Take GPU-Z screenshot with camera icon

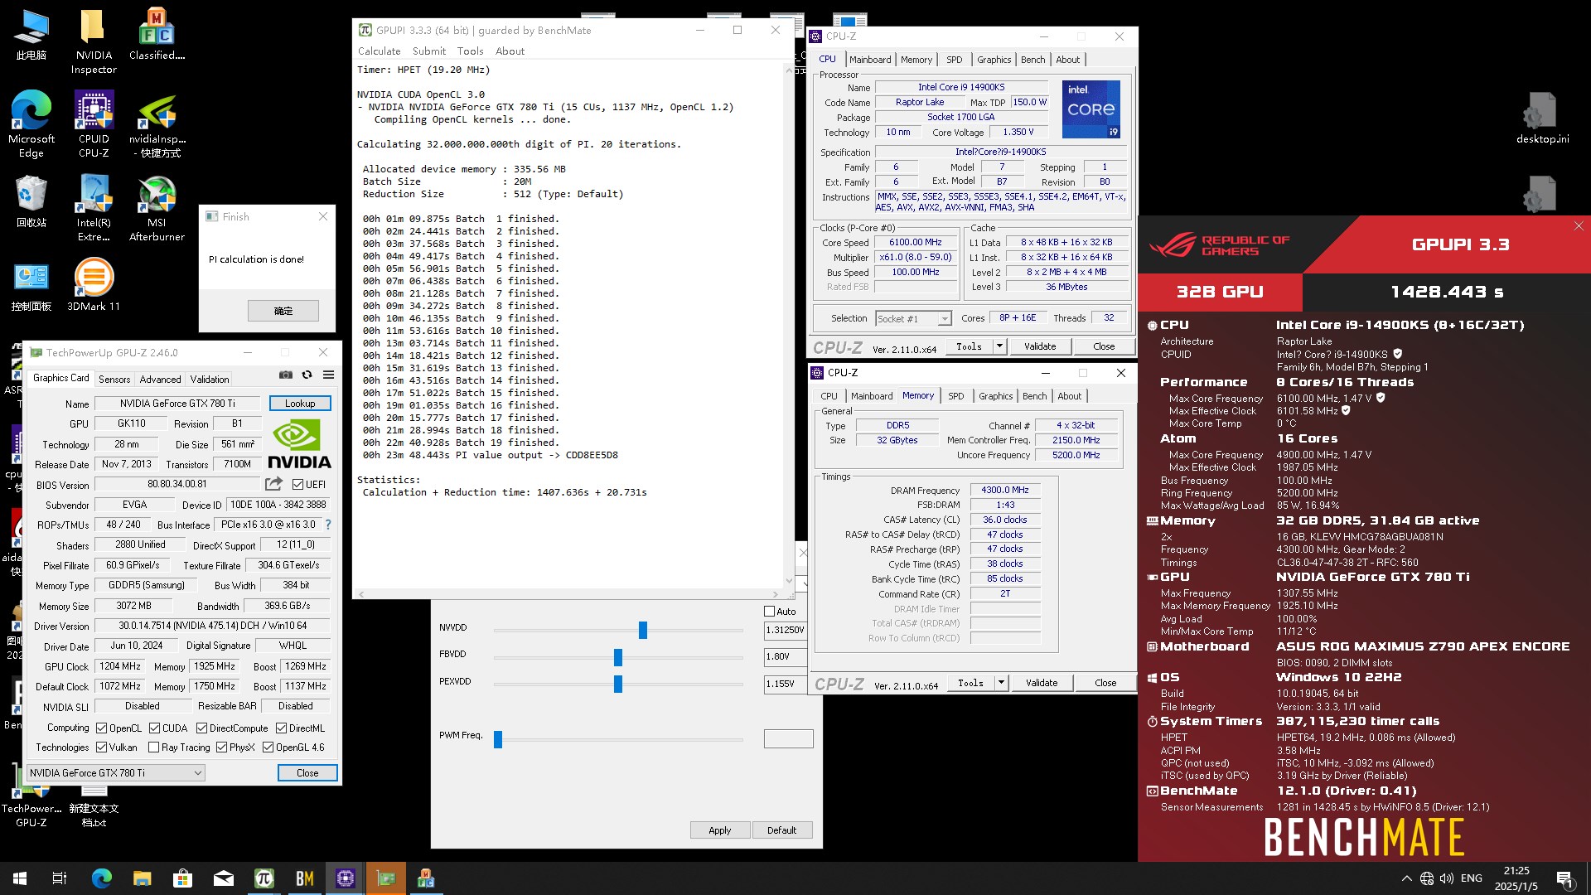[x=286, y=375]
